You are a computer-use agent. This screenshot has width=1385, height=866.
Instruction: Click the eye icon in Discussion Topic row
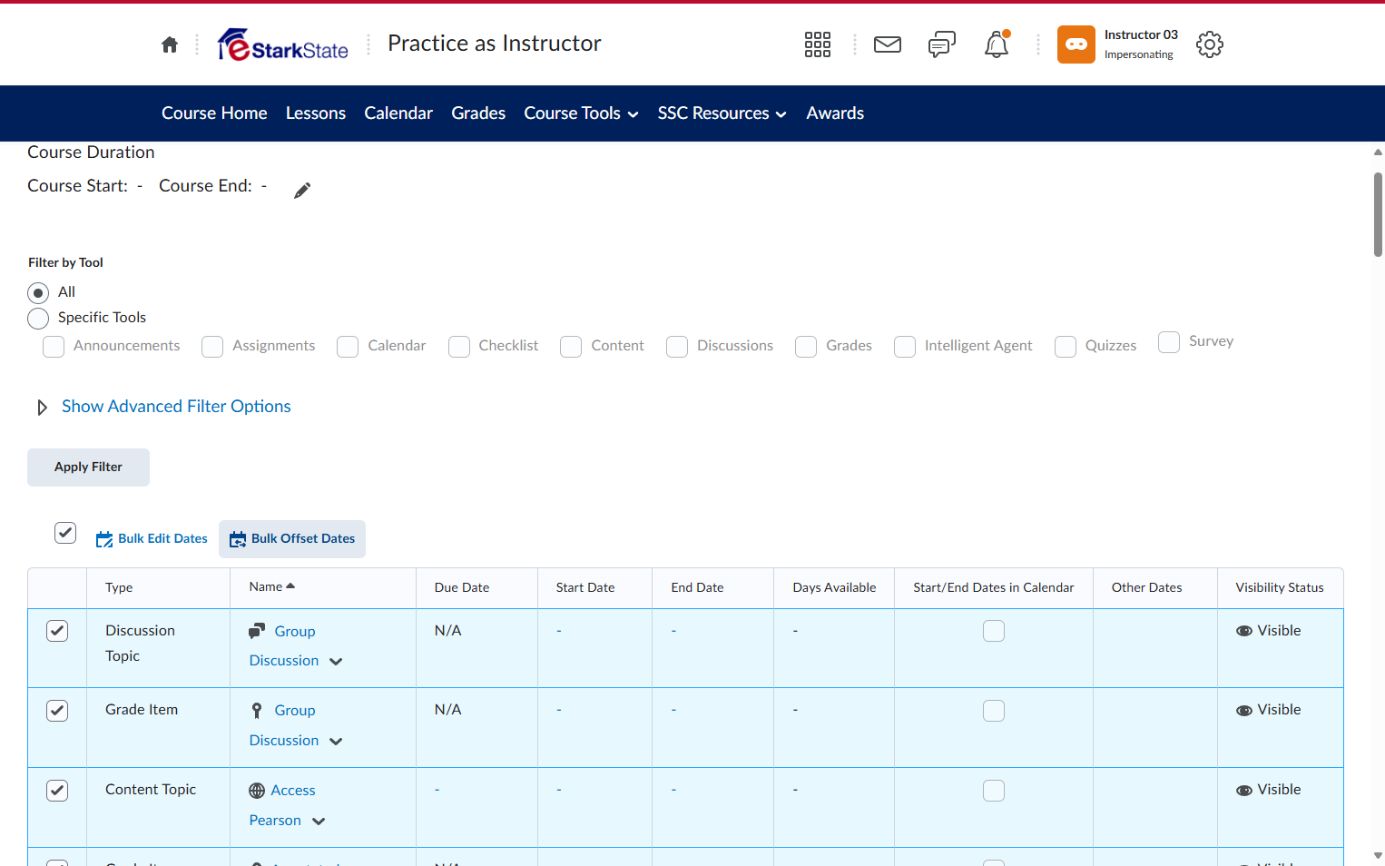[x=1244, y=631]
